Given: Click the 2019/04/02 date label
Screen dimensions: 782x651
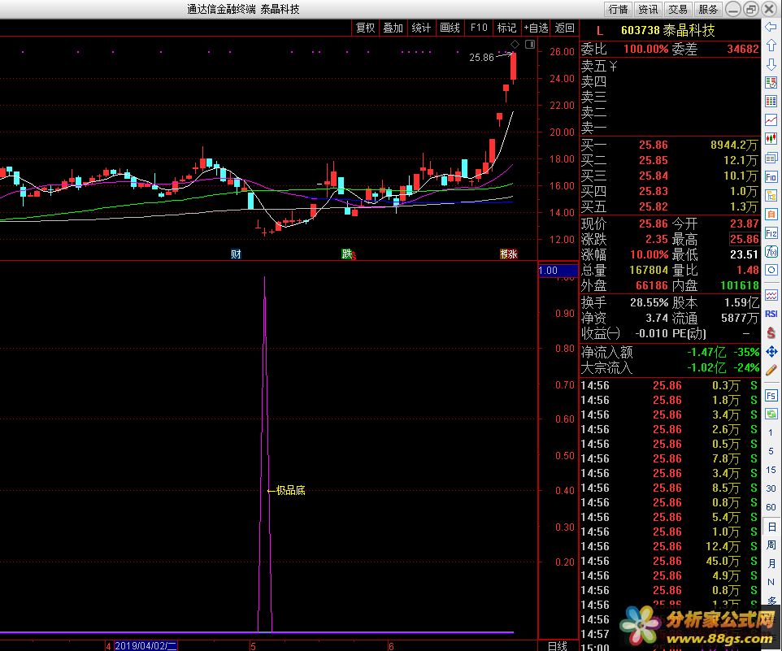Looking at the screenshot, I should point(146,646).
